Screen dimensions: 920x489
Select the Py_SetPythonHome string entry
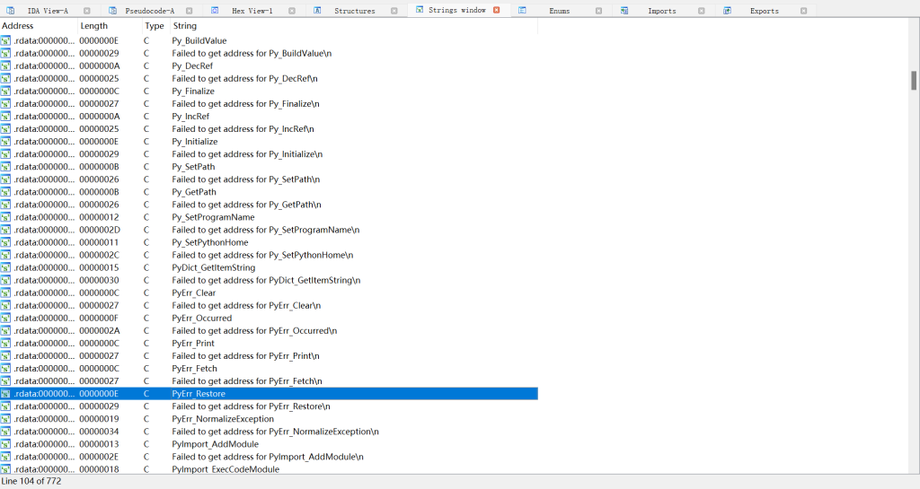pyautogui.click(x=210, y=242)
